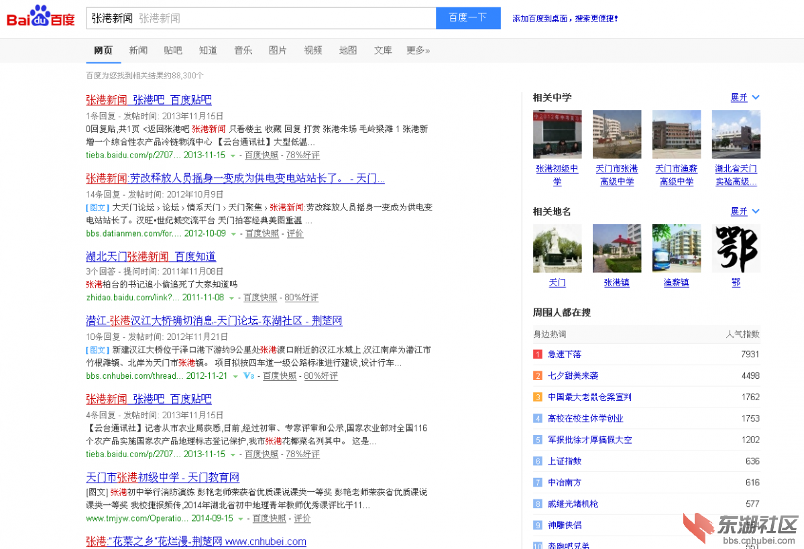
Task: Open hot search 中冶南方
Action: [564, 483]
